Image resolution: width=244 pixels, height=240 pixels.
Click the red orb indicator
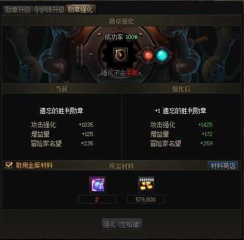148,55
